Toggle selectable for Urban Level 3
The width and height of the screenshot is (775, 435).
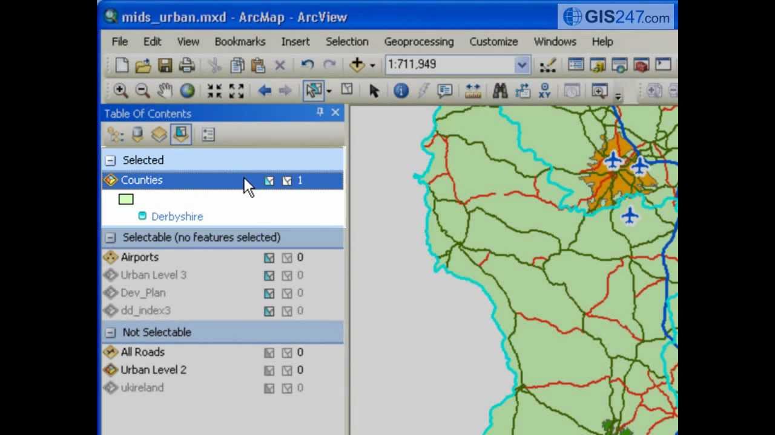click(x=269, y=275)
